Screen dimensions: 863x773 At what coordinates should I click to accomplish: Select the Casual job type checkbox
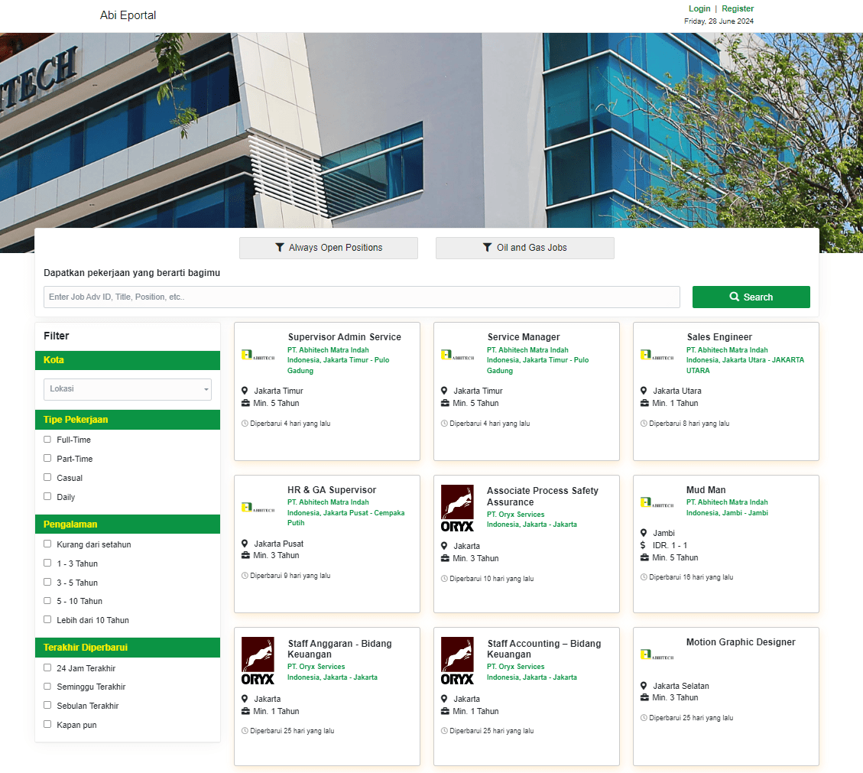(x=47, y=478)
